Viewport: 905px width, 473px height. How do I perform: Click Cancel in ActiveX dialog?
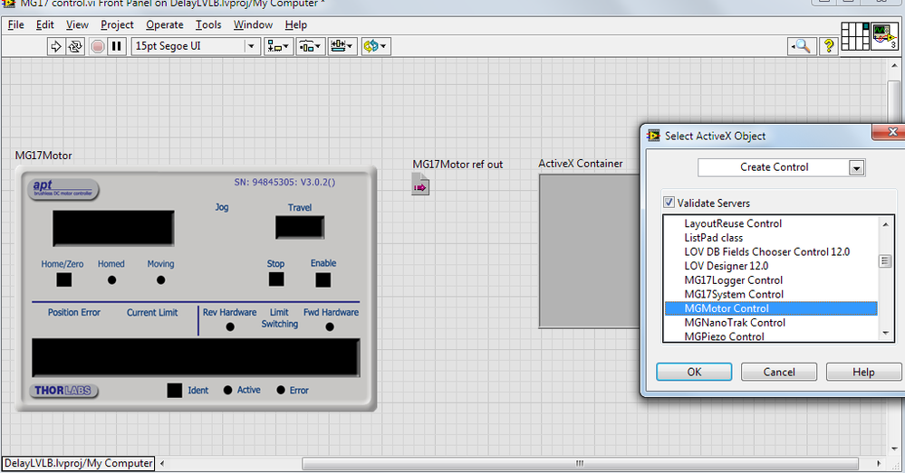(778, 372)
